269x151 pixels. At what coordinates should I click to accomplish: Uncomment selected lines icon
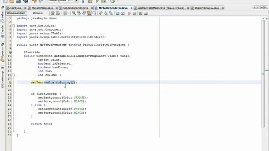[x=146, y=13]
